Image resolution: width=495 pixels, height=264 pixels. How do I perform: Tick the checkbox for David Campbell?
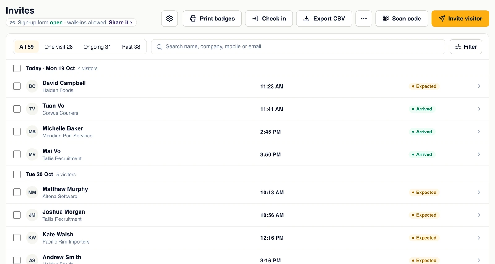[x=17, y=86]
